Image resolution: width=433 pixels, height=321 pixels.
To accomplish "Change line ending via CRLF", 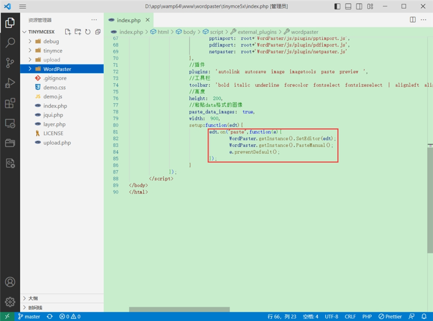I will (350, 316).
